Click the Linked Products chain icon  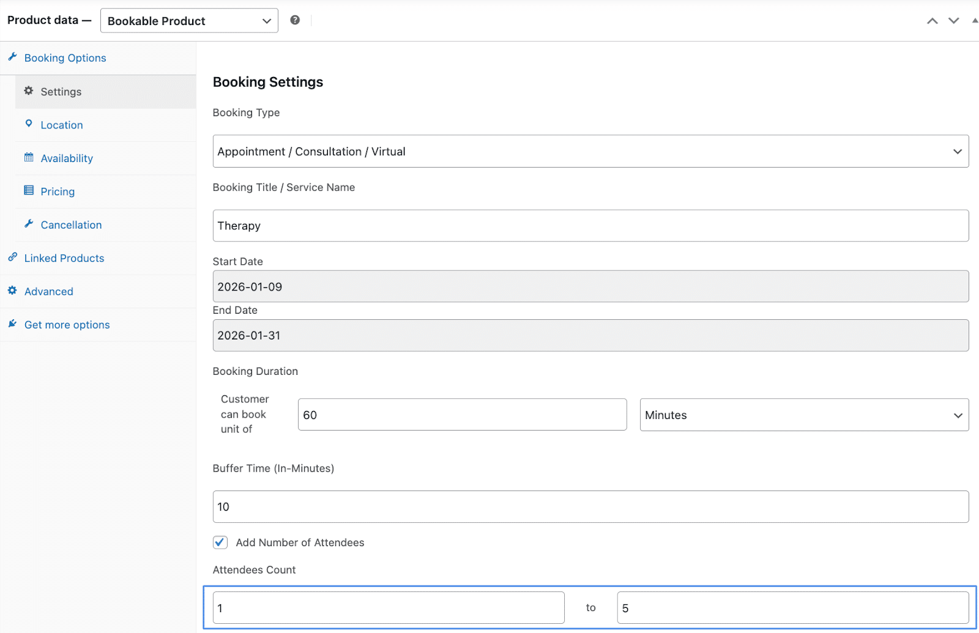12,257
